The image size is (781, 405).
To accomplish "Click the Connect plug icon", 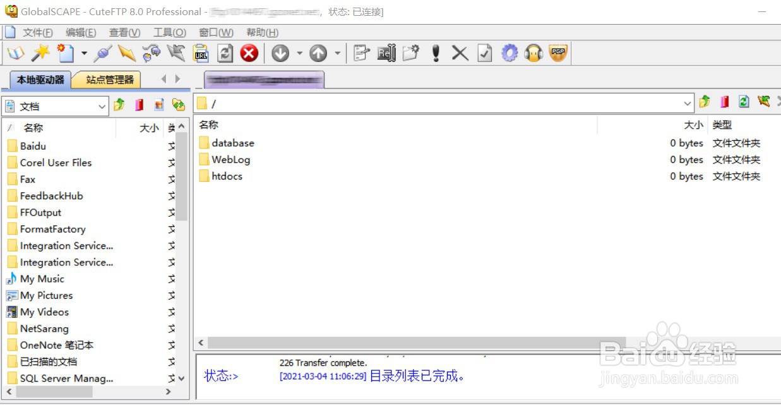I will [x=102, y=53].
